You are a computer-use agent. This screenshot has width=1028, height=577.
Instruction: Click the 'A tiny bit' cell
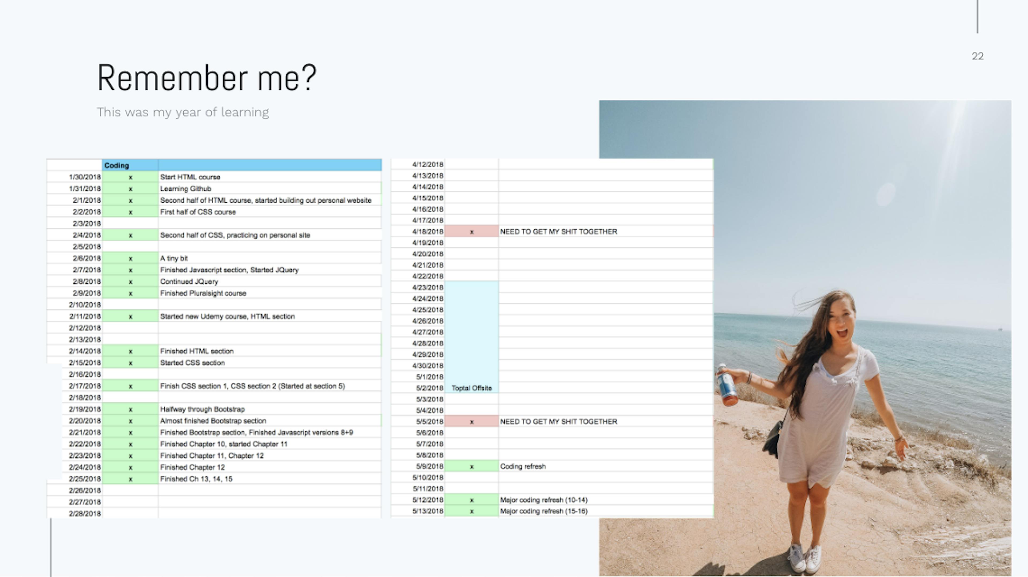[x=270, y=258]
